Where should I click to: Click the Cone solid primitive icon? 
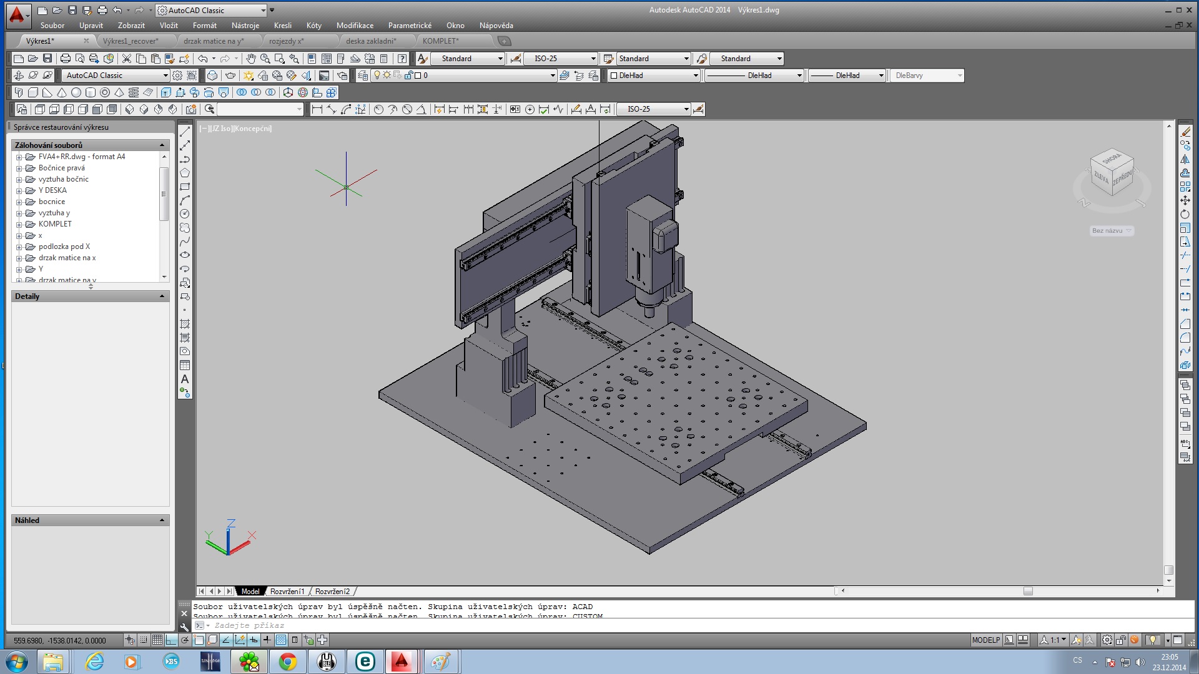coord(62,92)
